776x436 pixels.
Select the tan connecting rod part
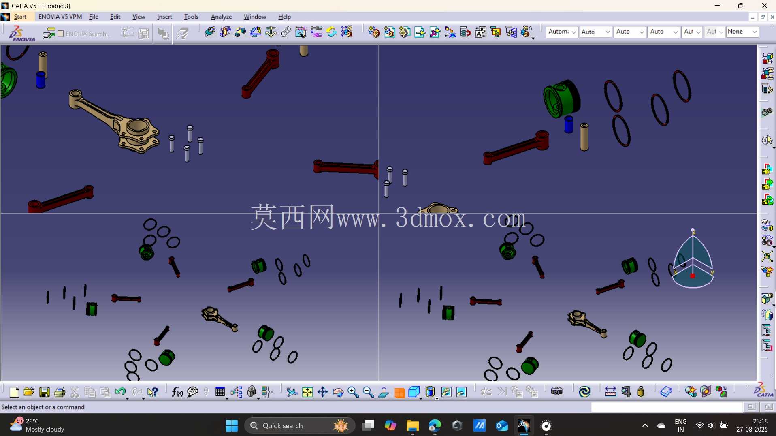tap(114, 122)
